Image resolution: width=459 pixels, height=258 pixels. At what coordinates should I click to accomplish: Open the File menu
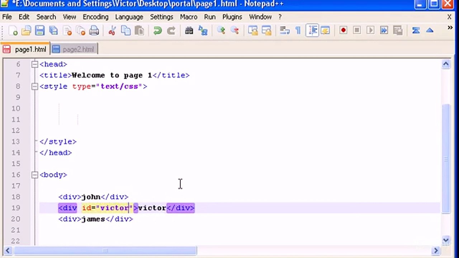(x=7, y=17)
